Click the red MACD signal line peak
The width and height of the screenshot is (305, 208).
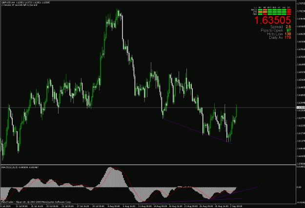point(114,168)
